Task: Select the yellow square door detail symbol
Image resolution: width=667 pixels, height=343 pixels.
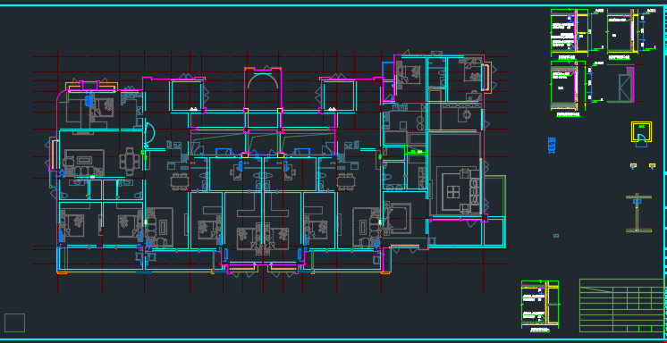Action: point(641,133)
